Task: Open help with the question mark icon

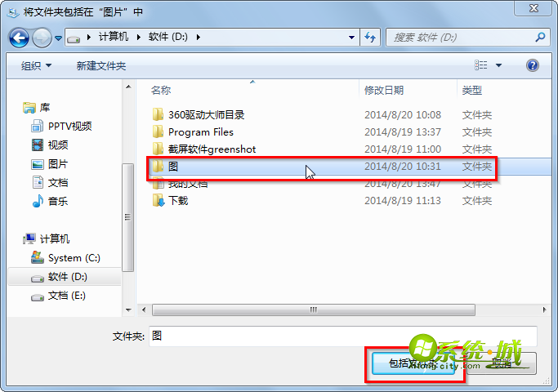Action: [x=533, y=65]
